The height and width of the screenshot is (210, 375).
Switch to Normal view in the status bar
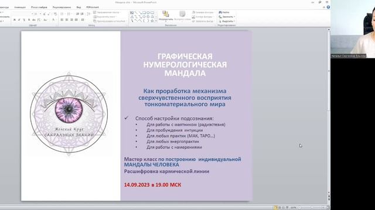(275, 208)
